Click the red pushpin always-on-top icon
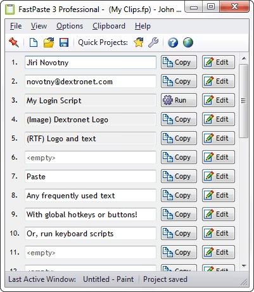The height and width of the screenshot is (292, 254). (14, 42)
